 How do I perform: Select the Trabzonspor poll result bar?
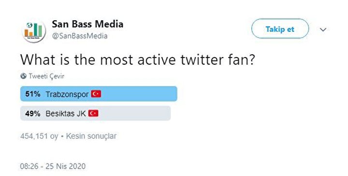point(99,94)
